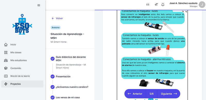This screenshot has width=206, height=100.
Task: Open notifications bell icon
Action: coord(163,5)
